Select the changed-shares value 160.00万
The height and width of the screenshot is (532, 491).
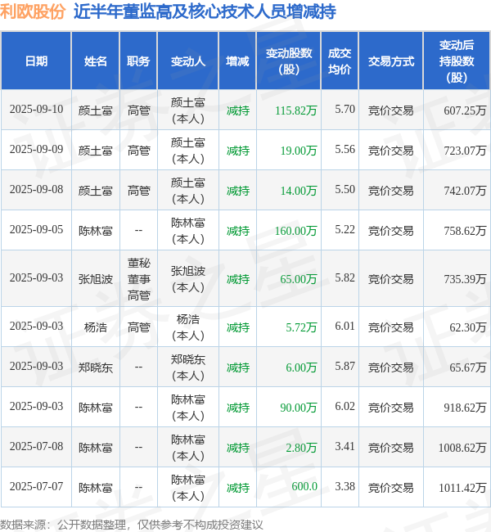pyautogui.click(x=296, y=230)
